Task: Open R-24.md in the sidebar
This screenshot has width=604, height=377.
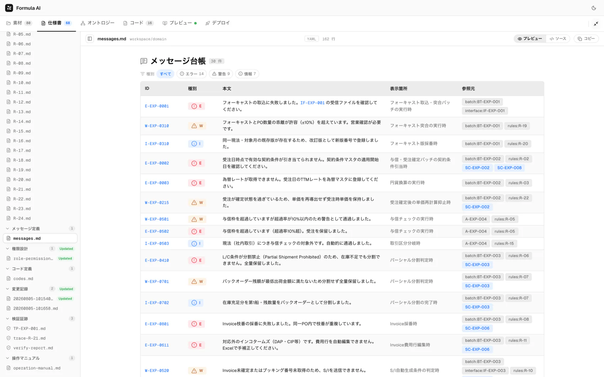Action: click(40, 218)
